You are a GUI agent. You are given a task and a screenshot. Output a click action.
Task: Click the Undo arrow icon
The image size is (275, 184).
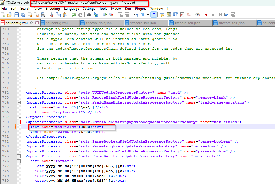74,15
